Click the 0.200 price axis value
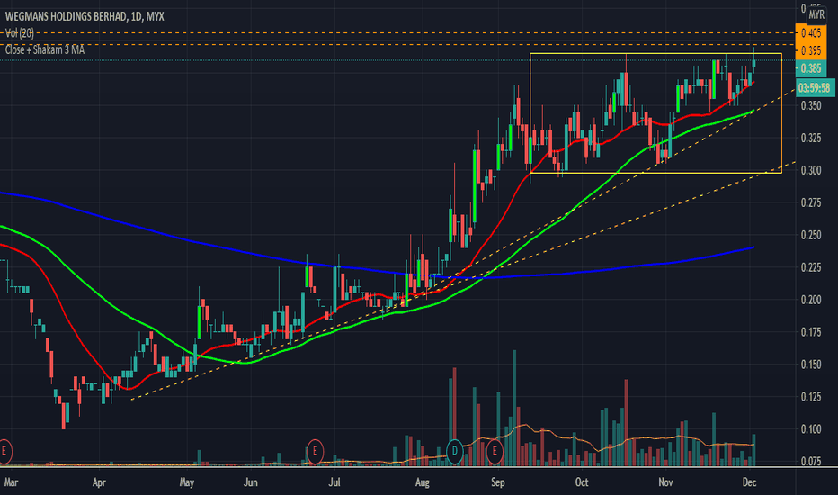 click(811, 300)
